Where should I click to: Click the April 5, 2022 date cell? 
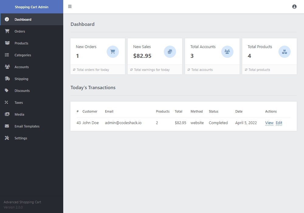click(x=246, y=123)
